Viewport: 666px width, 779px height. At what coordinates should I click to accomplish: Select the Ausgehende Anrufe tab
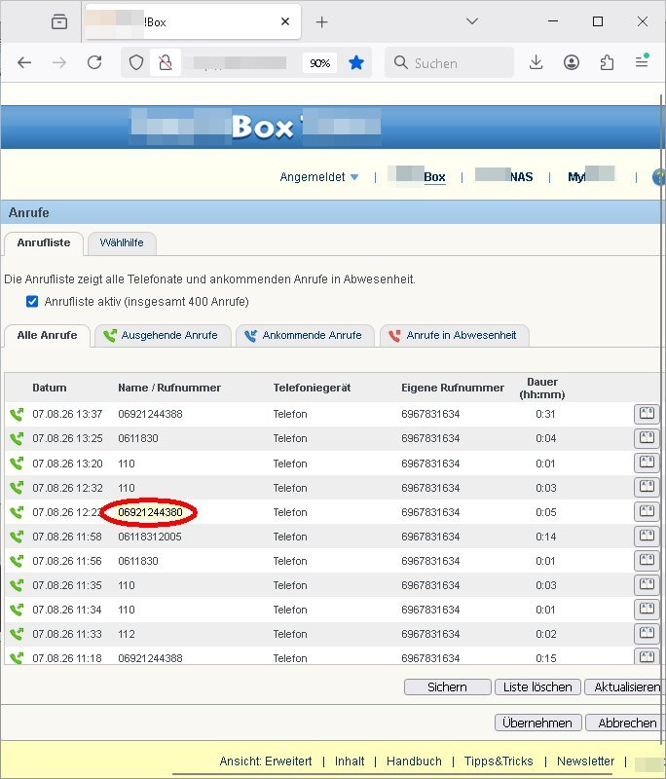[x=163, y=335]
